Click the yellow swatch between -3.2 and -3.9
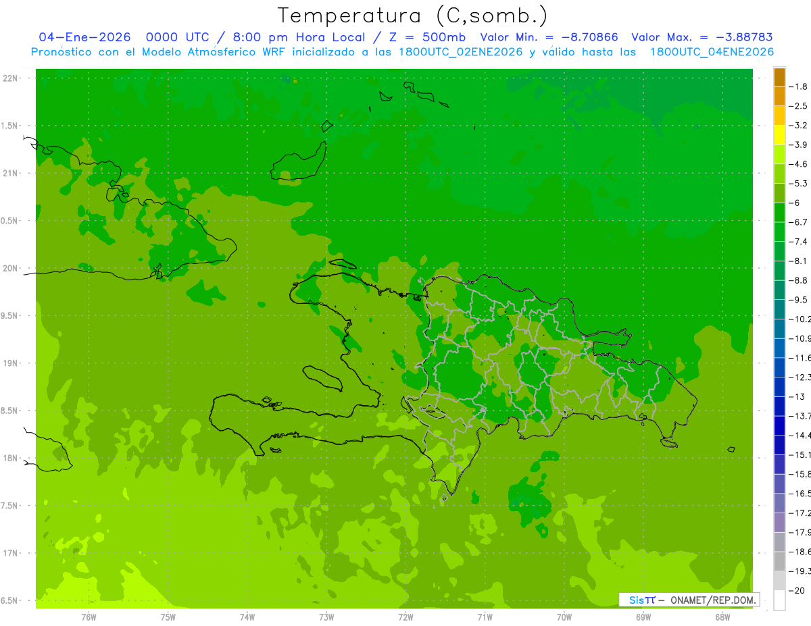811x626 pixels. (x=779, y=135)
